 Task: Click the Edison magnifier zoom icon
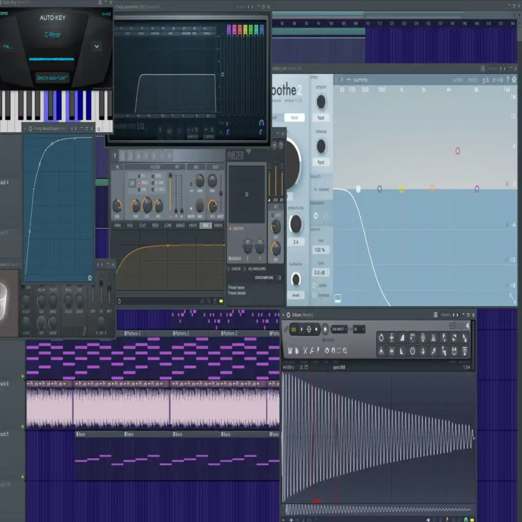coord(345,351)
